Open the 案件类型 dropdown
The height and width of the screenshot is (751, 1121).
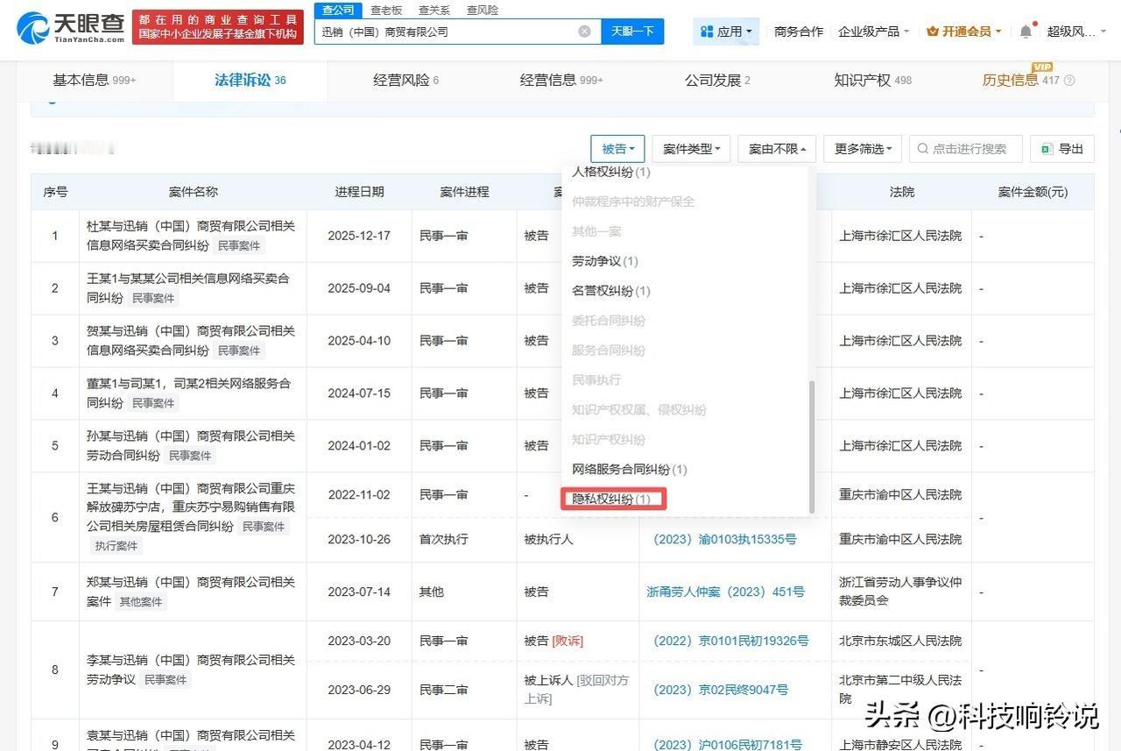[x=691, y=148]
